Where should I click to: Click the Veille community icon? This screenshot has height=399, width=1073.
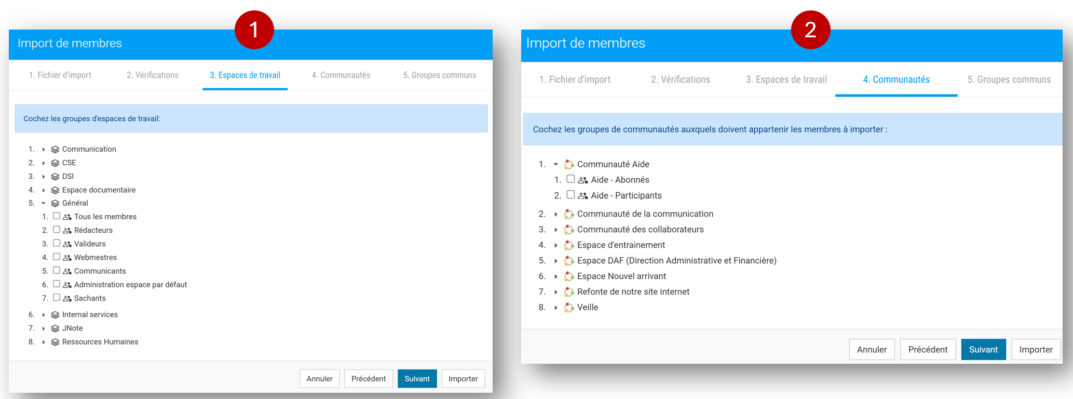tap(569, 307)
